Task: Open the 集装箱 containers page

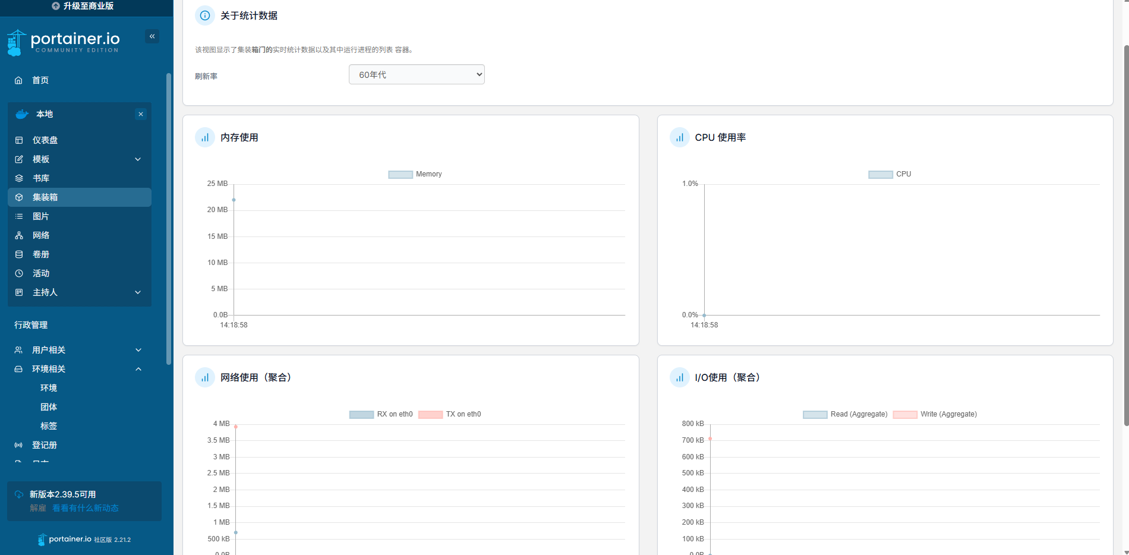Action: pos(80,197)
